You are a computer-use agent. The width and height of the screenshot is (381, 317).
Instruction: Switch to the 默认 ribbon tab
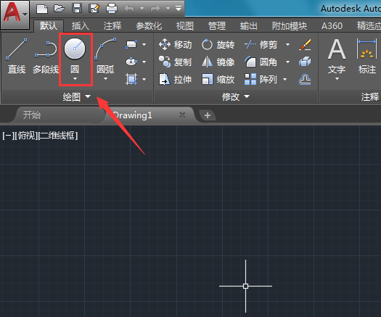click(x=49, y=25)
